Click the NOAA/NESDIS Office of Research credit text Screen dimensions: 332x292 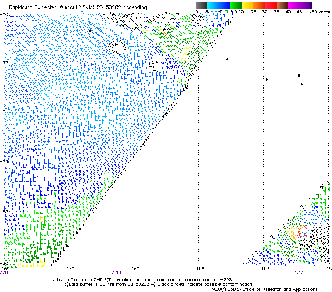pyautogui.click(x=264, y=289)
